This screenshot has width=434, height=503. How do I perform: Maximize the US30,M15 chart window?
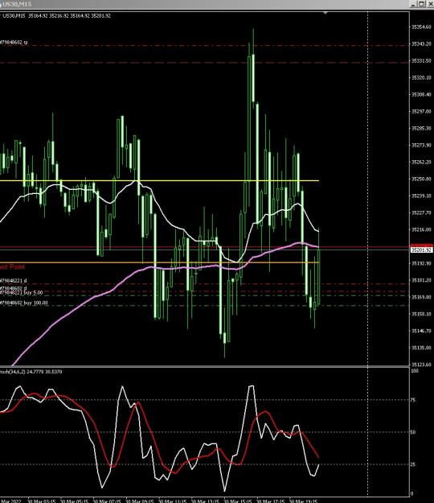[x=422, y=4]
